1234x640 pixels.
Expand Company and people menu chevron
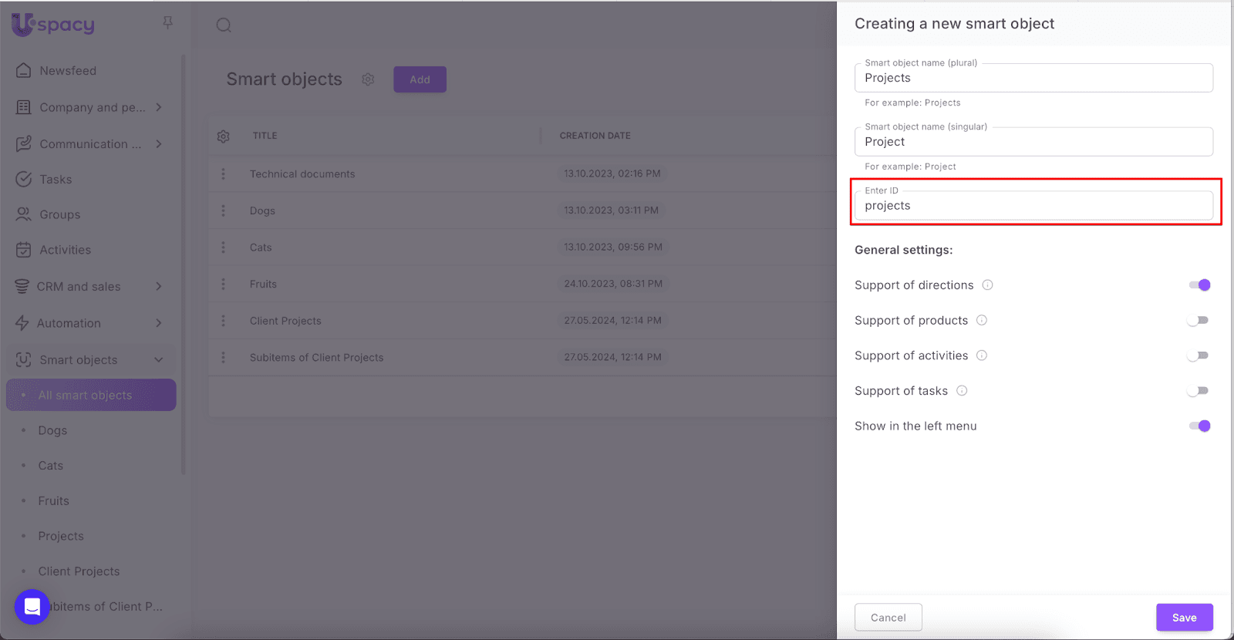pos(159,107)
